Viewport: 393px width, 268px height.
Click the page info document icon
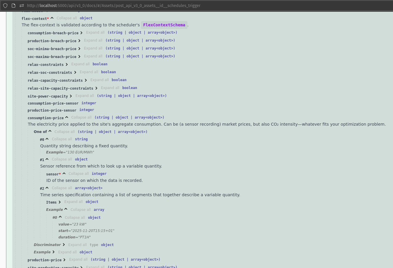[14, 6]
